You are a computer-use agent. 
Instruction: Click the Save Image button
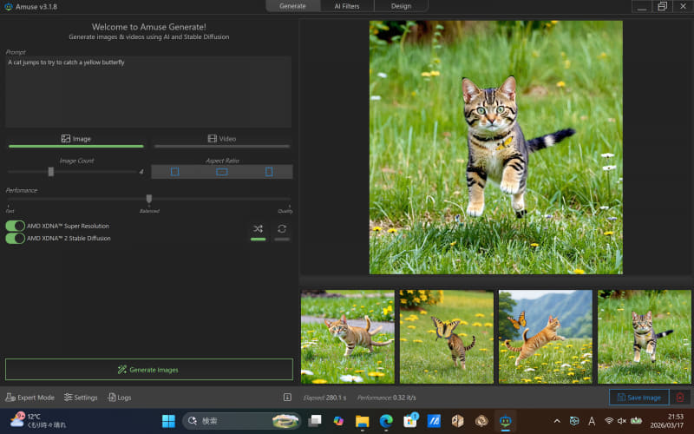[638, 398]
